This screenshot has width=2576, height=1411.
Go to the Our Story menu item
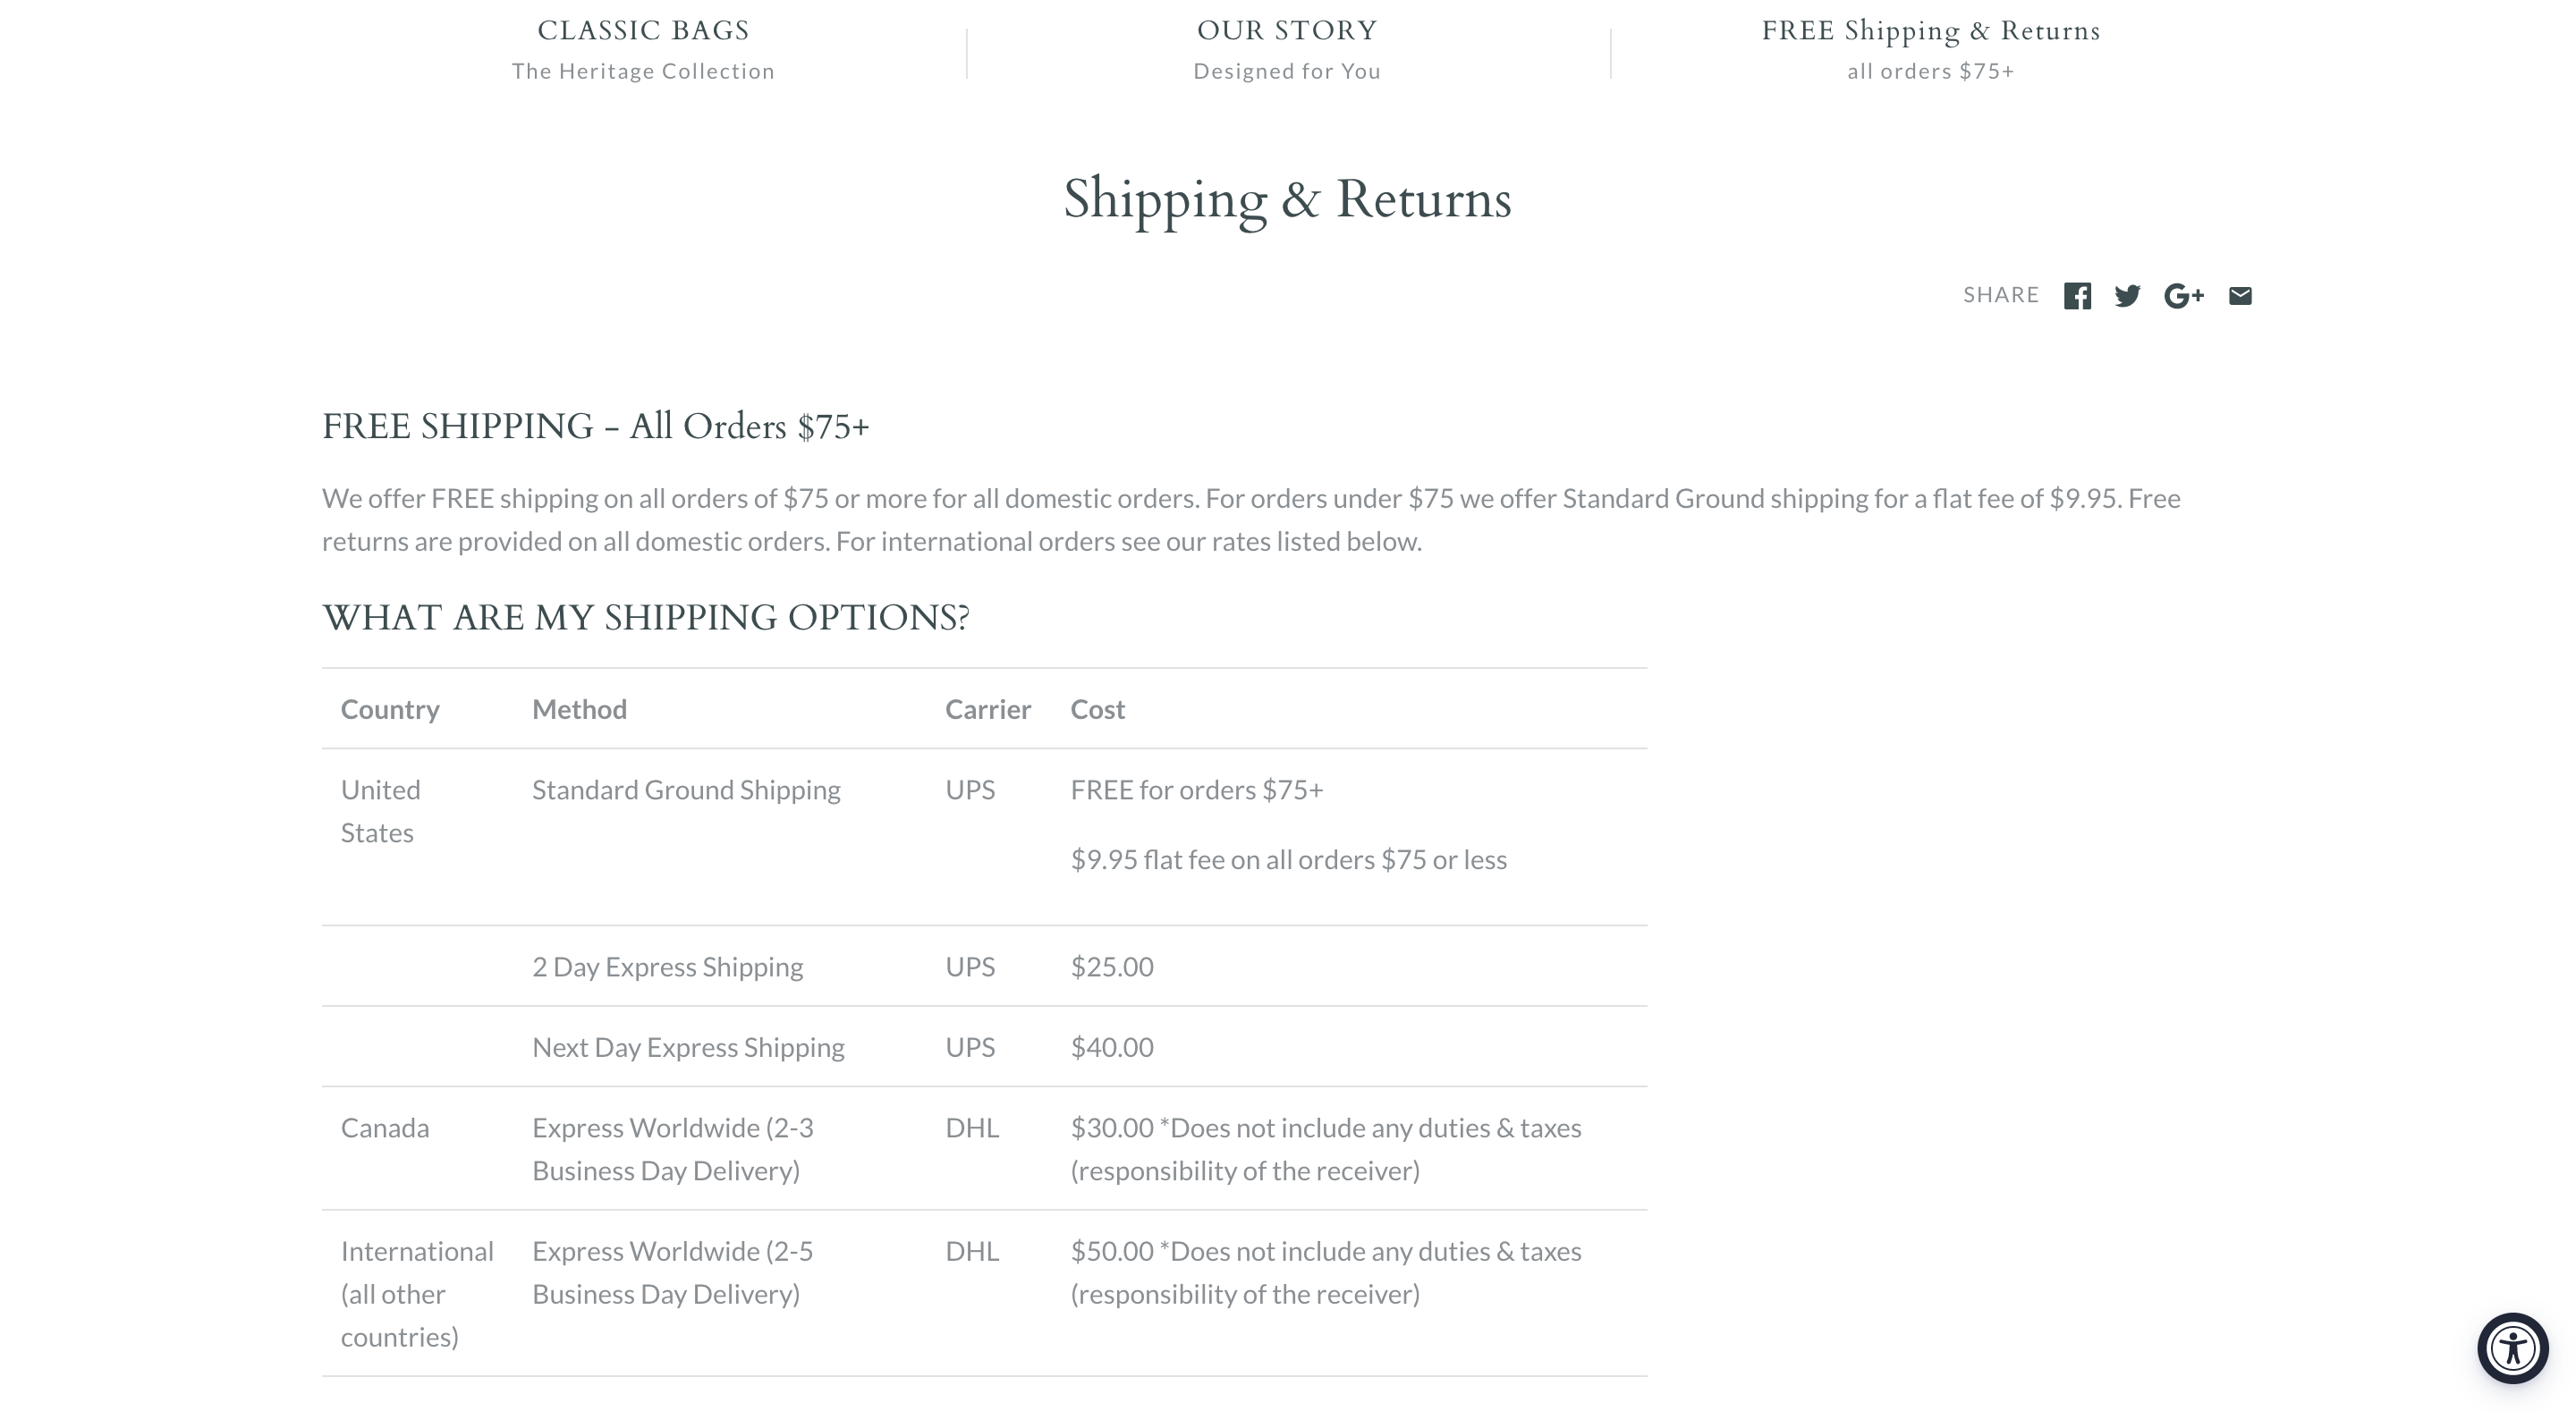pyautogui.click(x=1287, y=31)
